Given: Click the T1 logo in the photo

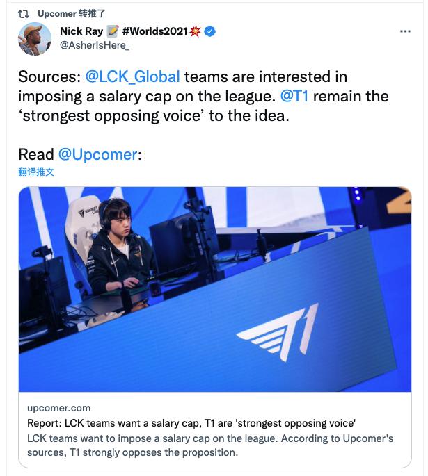Looking at the screenshot, I should coord(278,331).
